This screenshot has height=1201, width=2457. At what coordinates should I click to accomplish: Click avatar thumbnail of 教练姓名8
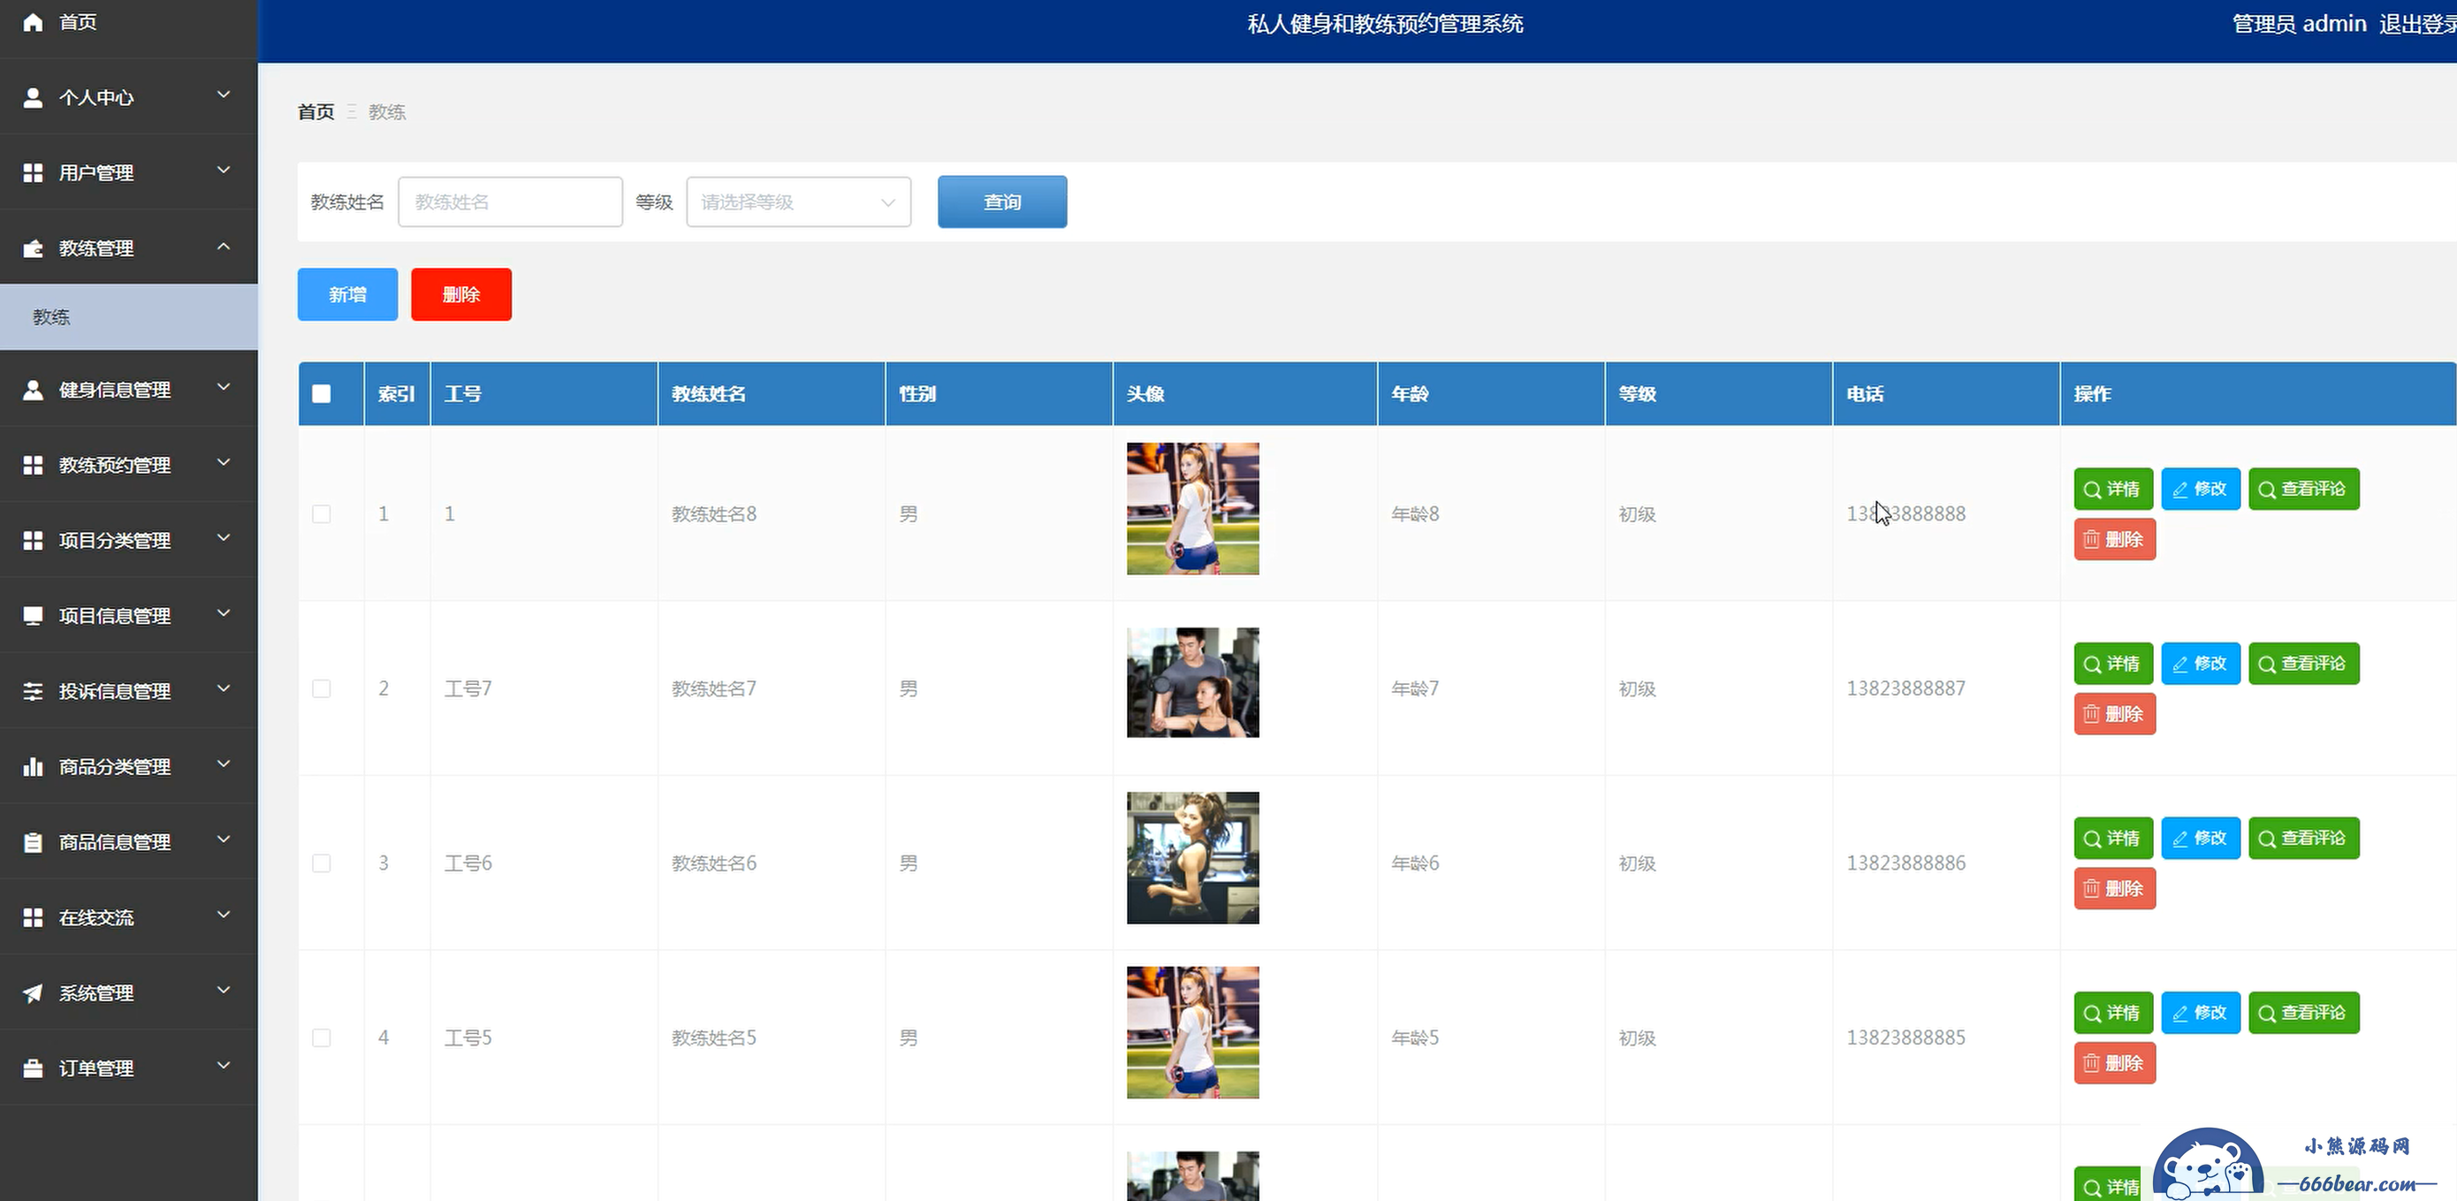(x=1192, y=508)
